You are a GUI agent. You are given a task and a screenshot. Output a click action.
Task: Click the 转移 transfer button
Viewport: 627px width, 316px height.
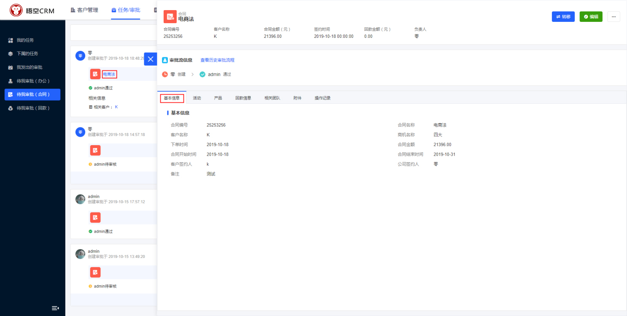[563, 16]
